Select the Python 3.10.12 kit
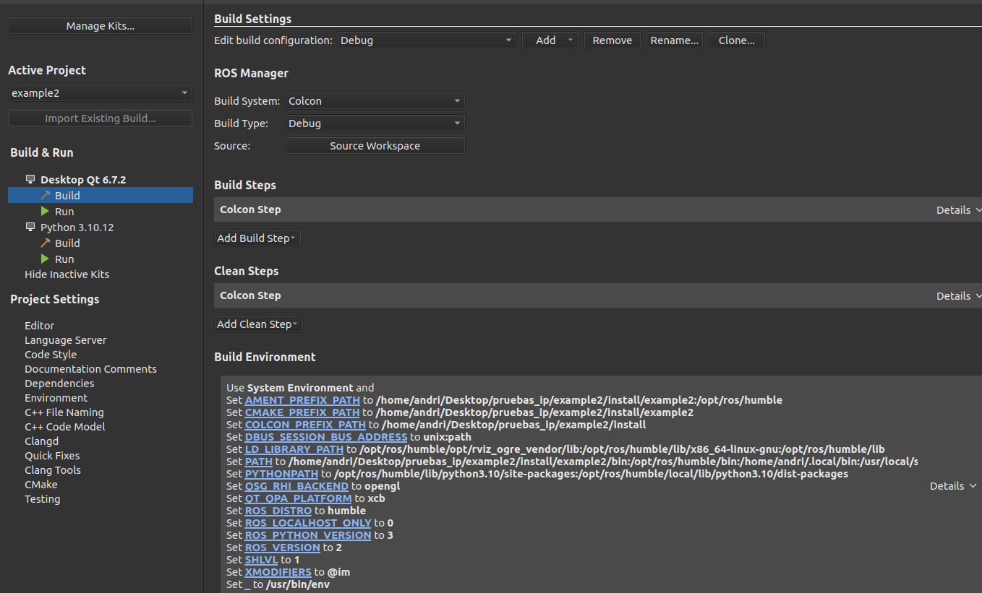This screenshot has width=982, height=593. (x=77, y=228)
